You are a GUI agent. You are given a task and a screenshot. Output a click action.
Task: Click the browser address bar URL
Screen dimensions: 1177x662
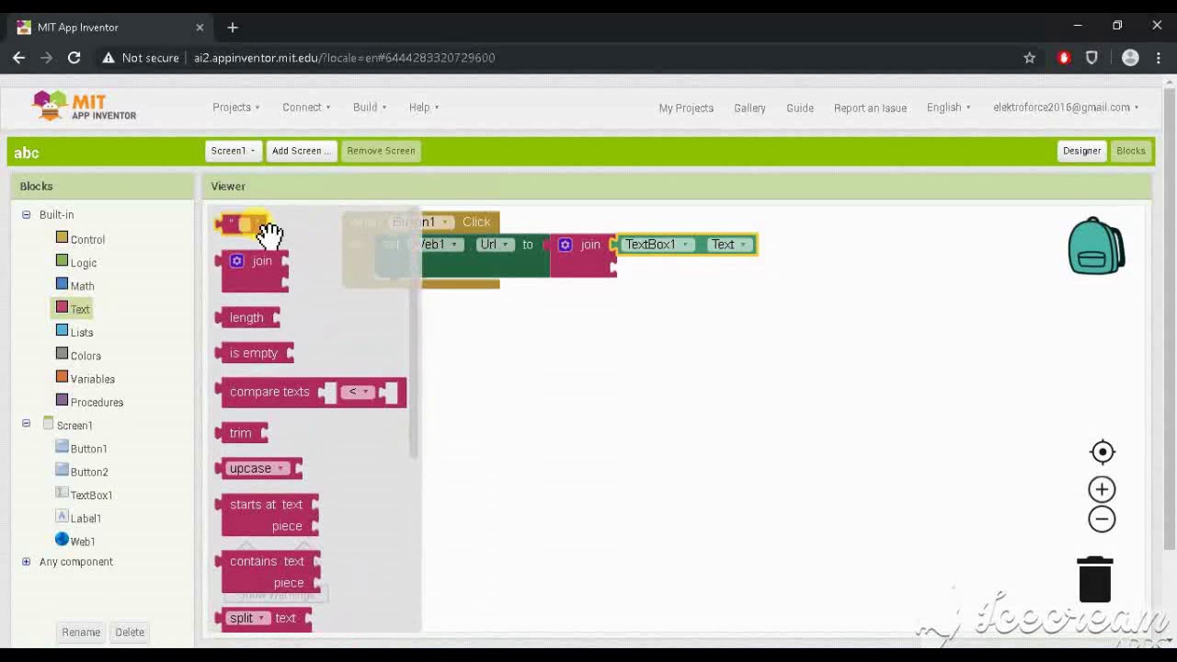(344, 58)
